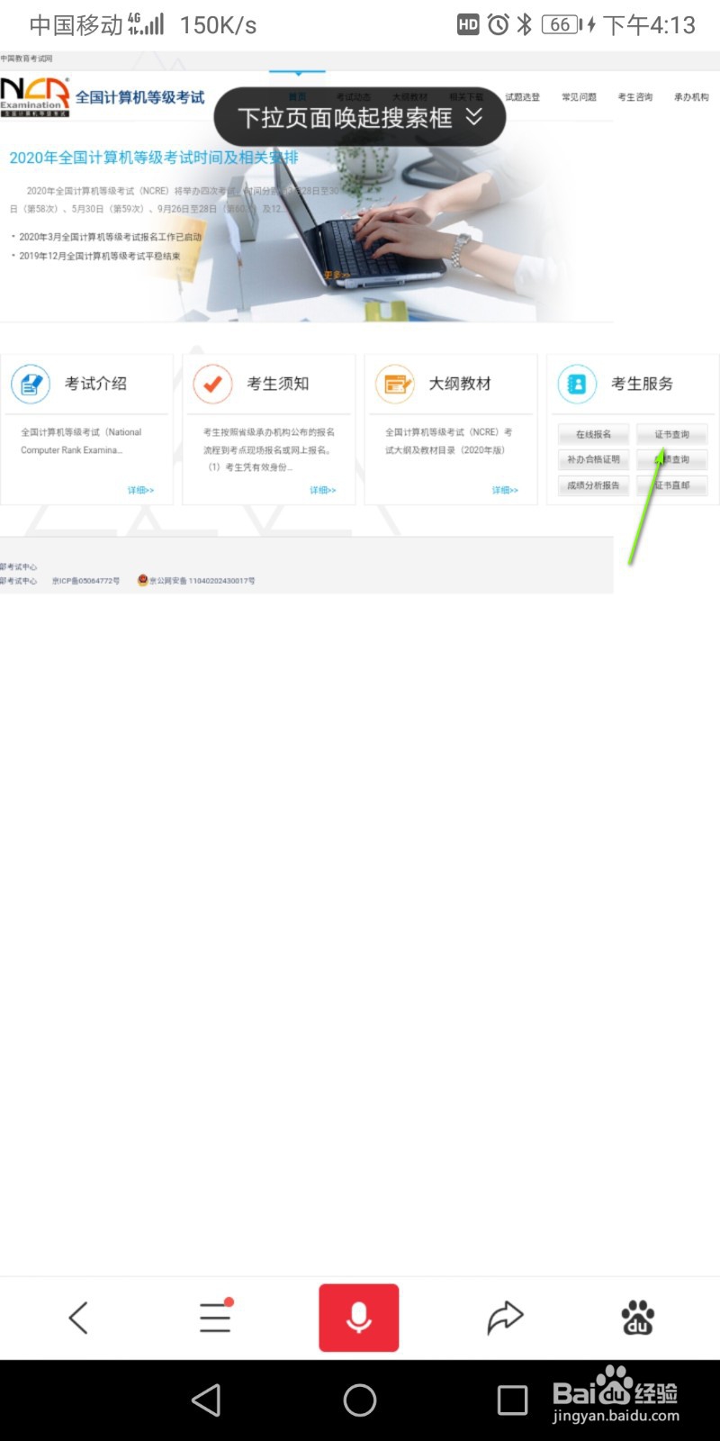Open the 试题选登 nav menu item
The height and width of the screenshot is (1441, 720).
coord(522,97)
